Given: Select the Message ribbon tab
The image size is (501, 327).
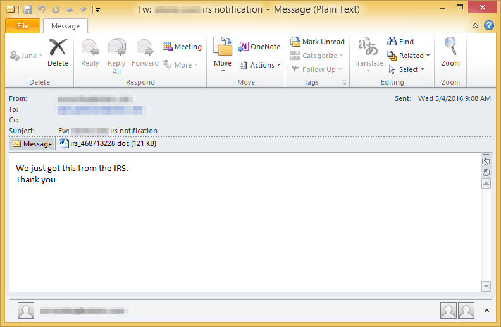Looking at the screenshot, I should pyautogui.click(x=65, y=26).
